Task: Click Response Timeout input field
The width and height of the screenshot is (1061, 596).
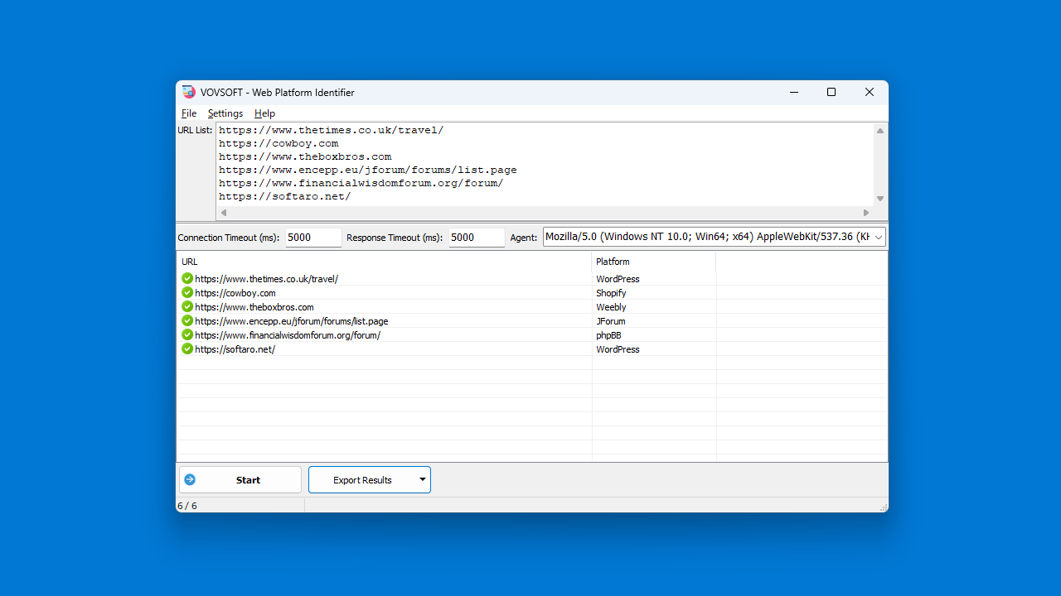Action: pos(477,238)
